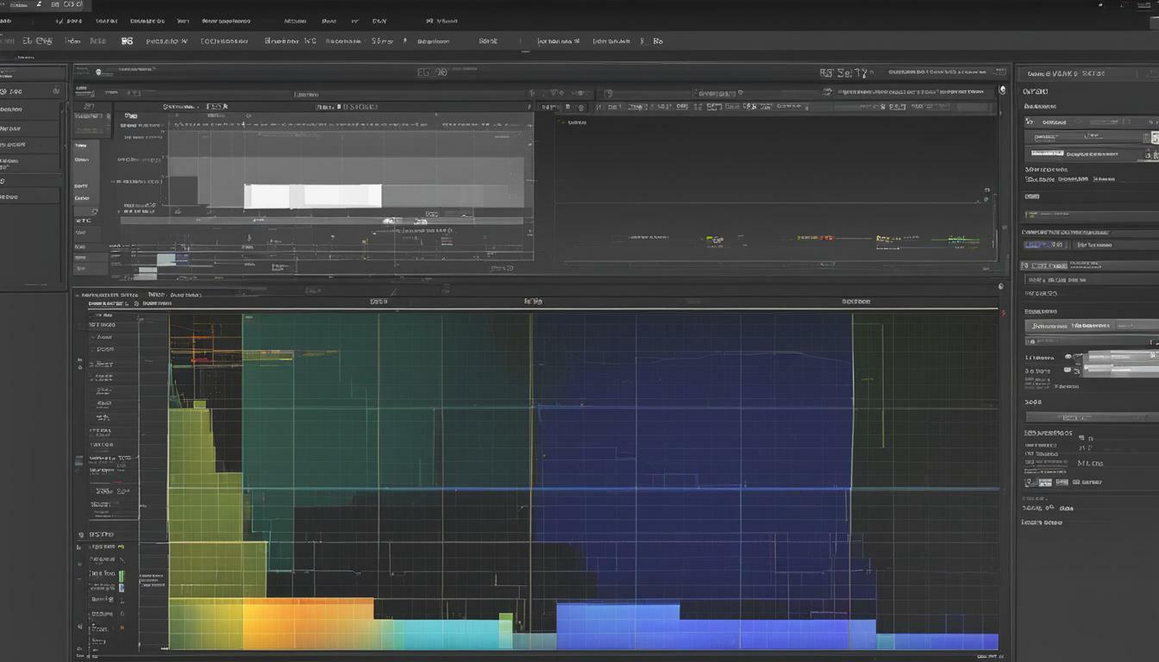The height and width of the screenshot is (662, 1159).
Task: Click the red marker icon right of lower chart
Action: [1003, 313]
